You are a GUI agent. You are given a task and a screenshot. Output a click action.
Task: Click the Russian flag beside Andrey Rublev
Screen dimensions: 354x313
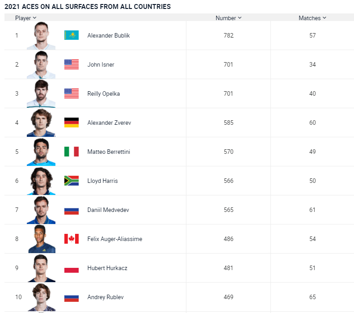pos(72,297)
